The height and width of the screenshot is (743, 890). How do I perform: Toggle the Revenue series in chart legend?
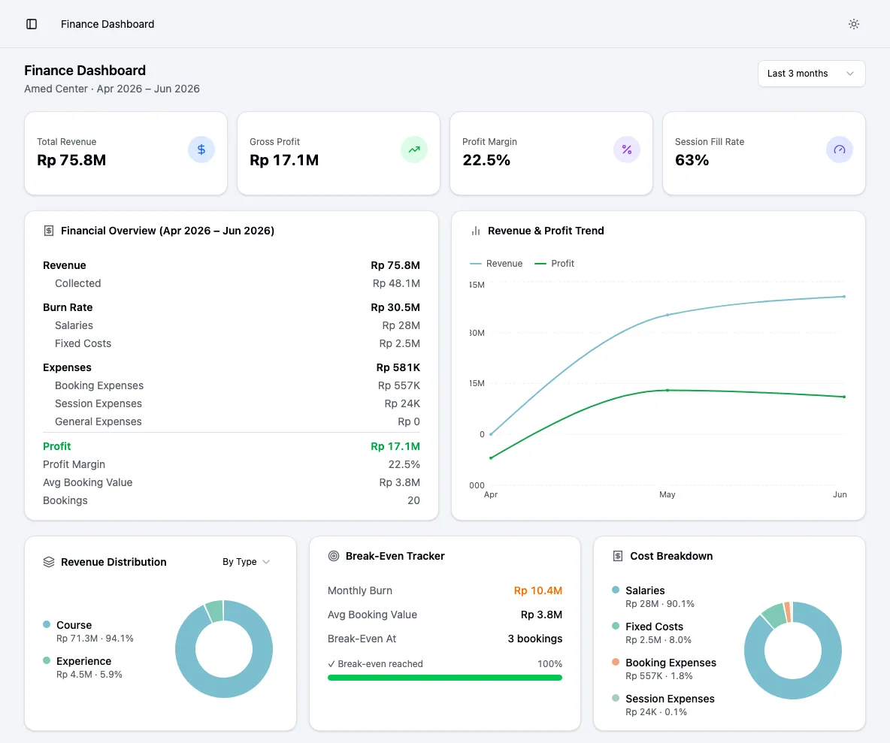pos(496,264)
